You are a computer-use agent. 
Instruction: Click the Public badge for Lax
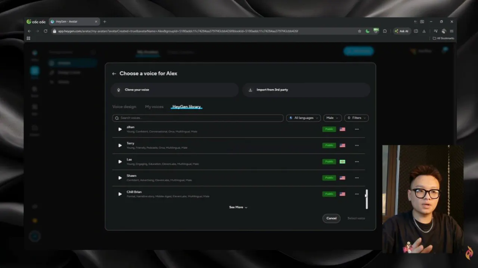pos(329,162)
